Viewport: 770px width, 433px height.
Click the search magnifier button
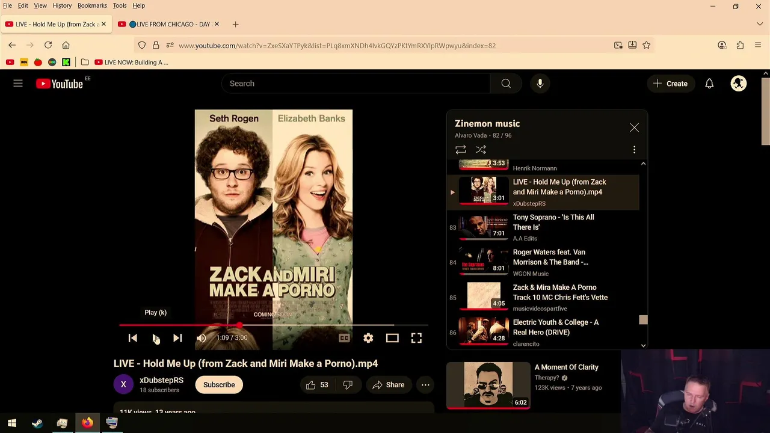[x=506, y=84]
